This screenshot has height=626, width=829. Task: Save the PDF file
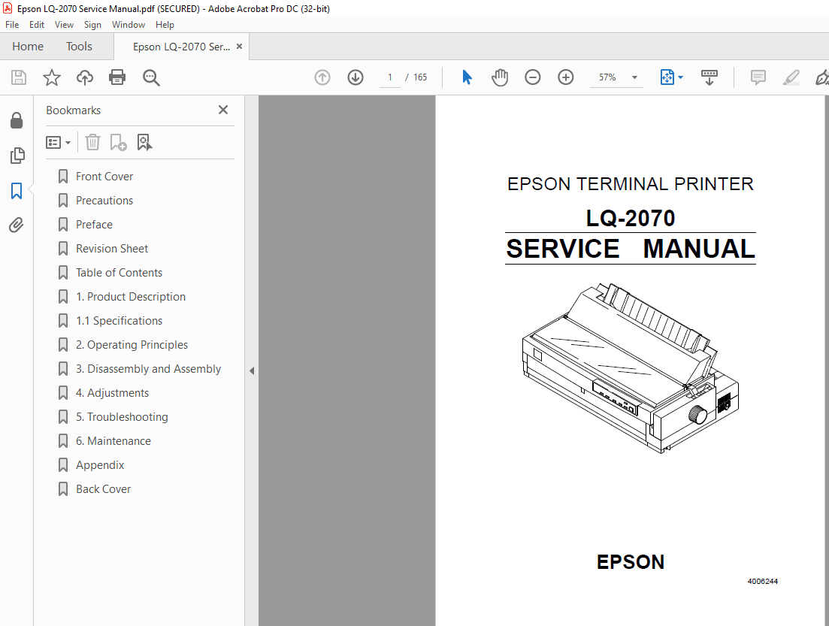pyautogui.click(x=18, y=77)
